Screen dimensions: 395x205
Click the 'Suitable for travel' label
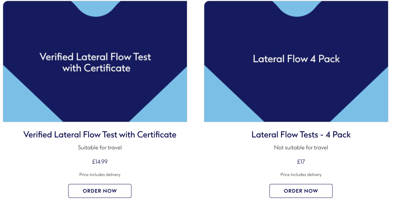(x=100, y=148)
